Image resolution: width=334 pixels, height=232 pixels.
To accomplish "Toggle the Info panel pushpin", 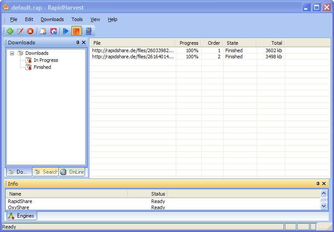I will pos(318,184).
